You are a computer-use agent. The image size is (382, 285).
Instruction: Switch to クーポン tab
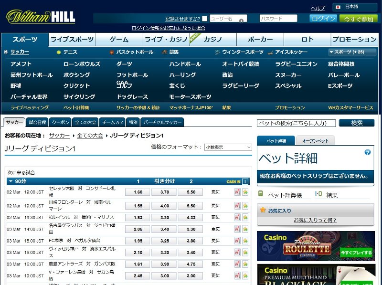tap(61, 122)
